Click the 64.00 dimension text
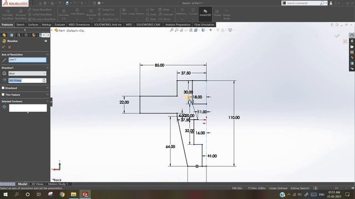 tap(170, 146)
